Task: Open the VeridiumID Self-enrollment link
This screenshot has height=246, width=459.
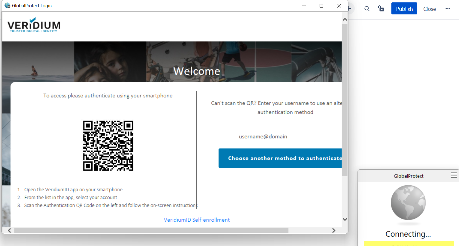Action: [x=197, y=220]
